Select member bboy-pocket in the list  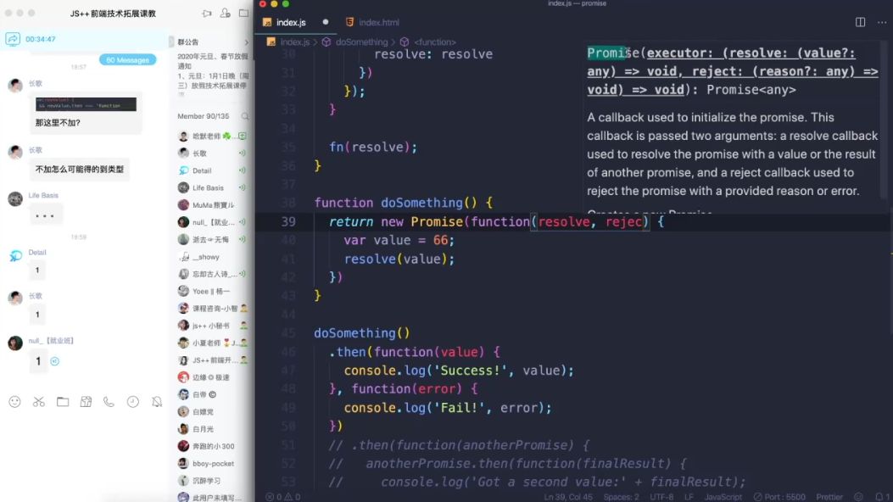213,463
